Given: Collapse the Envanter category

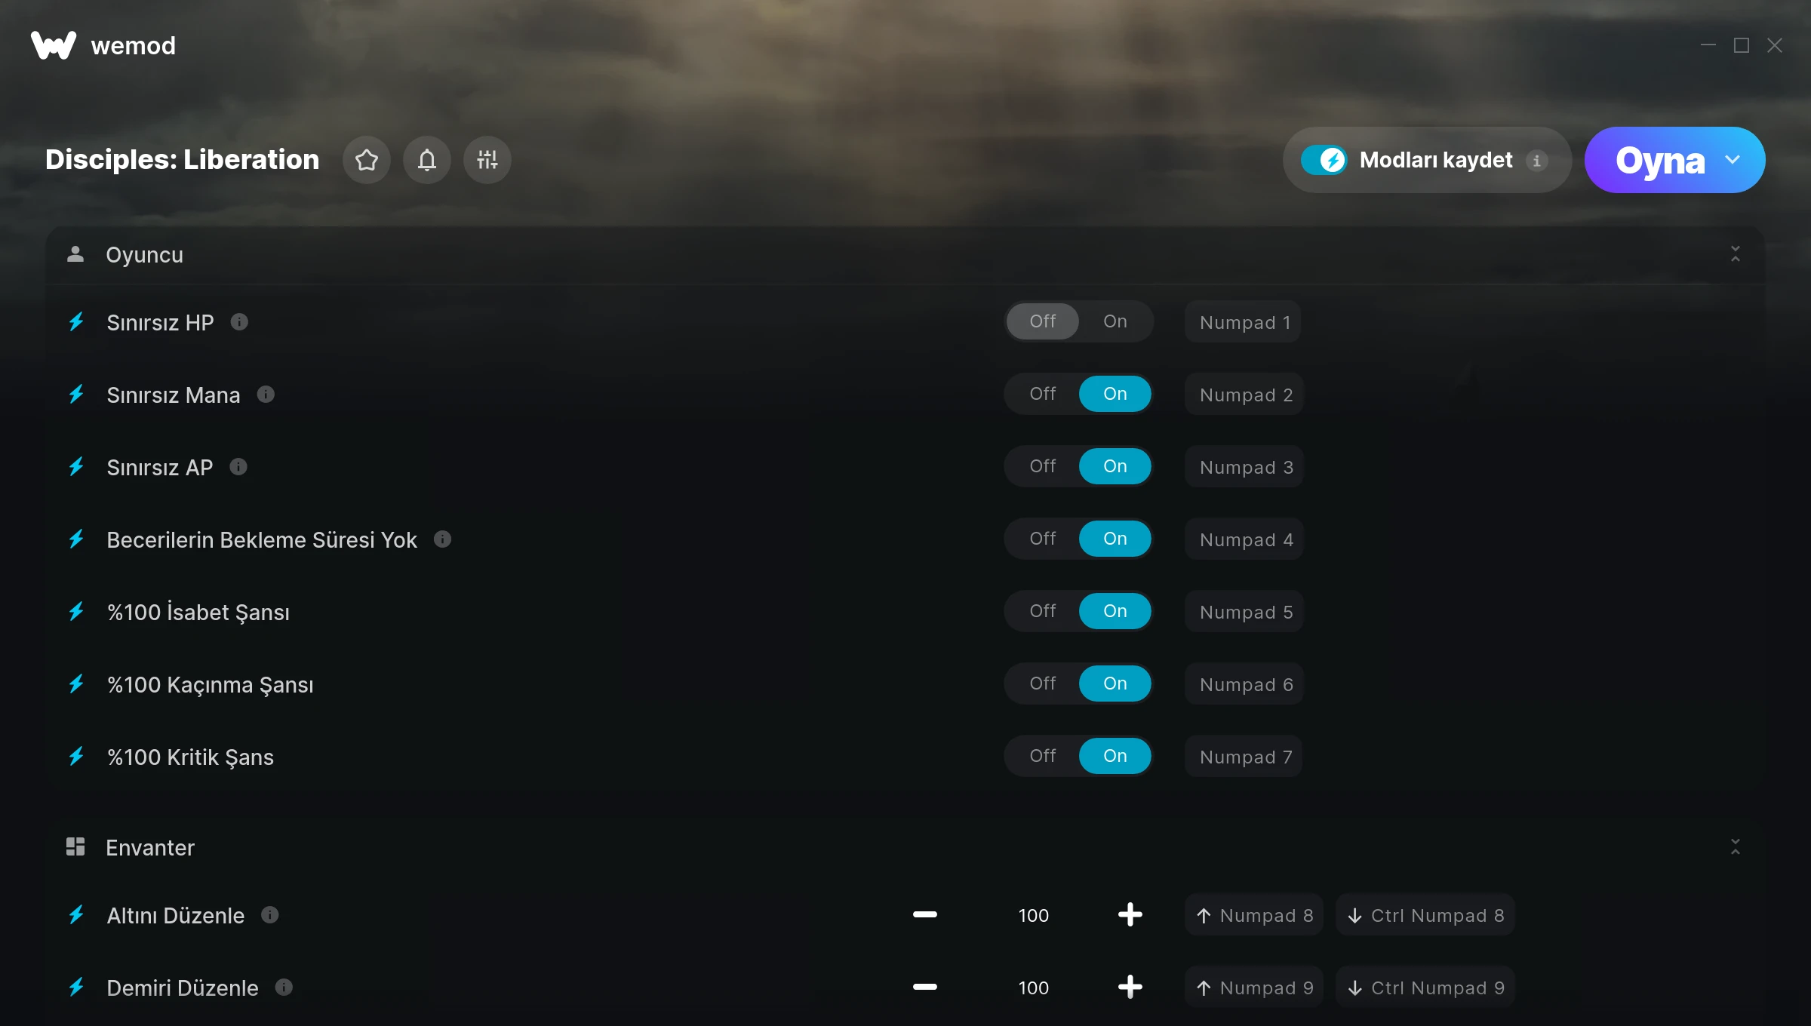Looking at the screenshot, I should pyautogui.click(x=1736, y=847).
